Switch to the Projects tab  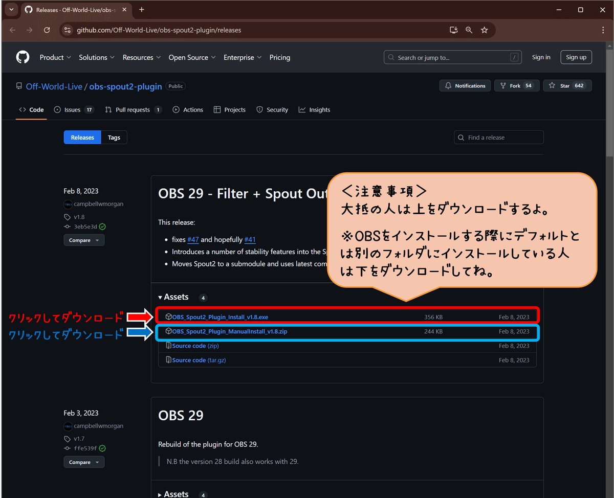tap(230, 109)
